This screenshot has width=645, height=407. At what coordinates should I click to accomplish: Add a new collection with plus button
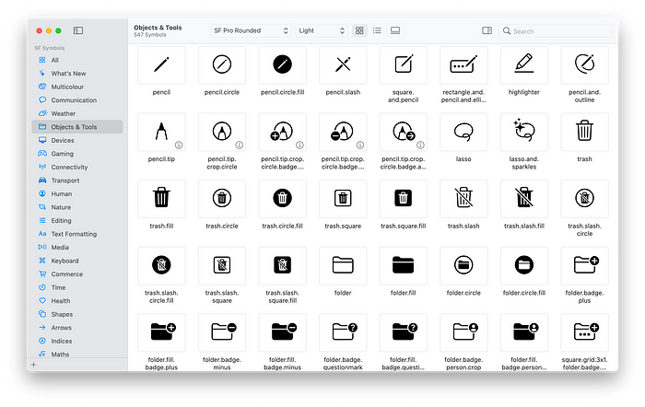click(34, 365)
